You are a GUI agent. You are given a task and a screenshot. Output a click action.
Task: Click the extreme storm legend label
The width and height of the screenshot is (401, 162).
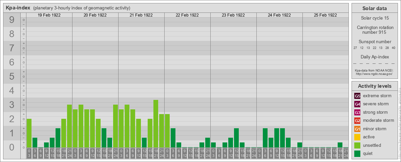[x=377, y=96]
